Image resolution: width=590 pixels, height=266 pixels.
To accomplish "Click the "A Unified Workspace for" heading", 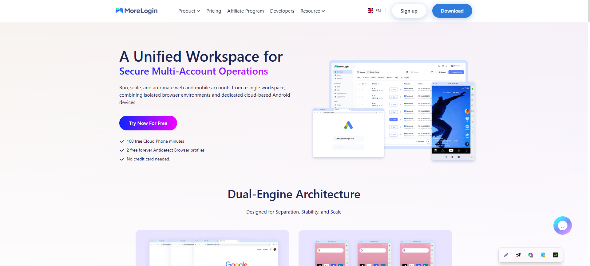I will tap(201, 57).
